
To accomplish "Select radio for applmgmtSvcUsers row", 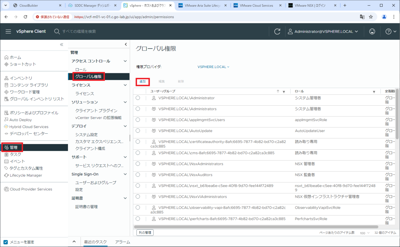I will (x=138, y=120).
